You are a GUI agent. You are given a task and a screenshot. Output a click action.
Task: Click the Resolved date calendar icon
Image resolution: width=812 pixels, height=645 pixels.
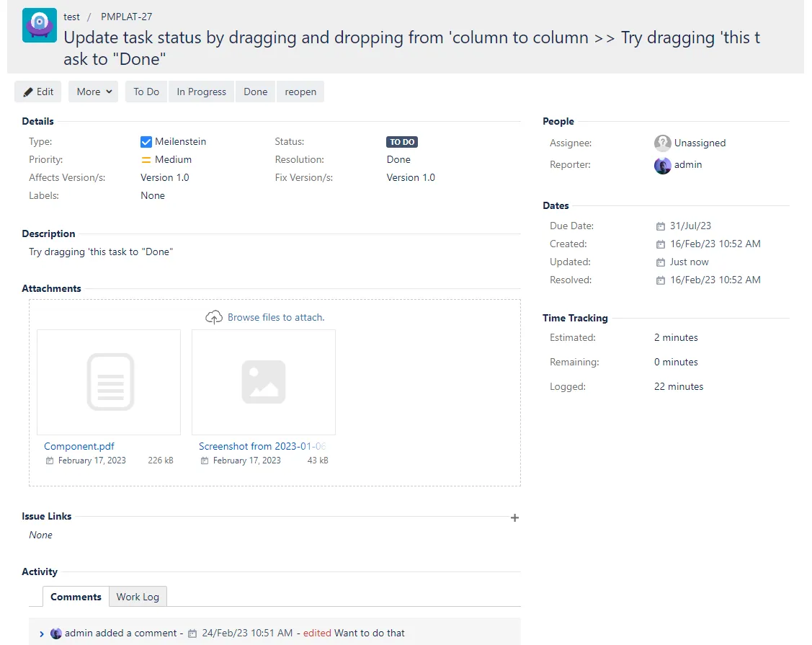(660, 280)
